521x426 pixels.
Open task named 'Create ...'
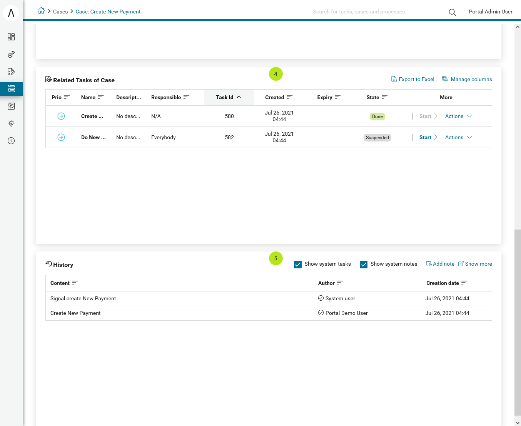(92, 116)
